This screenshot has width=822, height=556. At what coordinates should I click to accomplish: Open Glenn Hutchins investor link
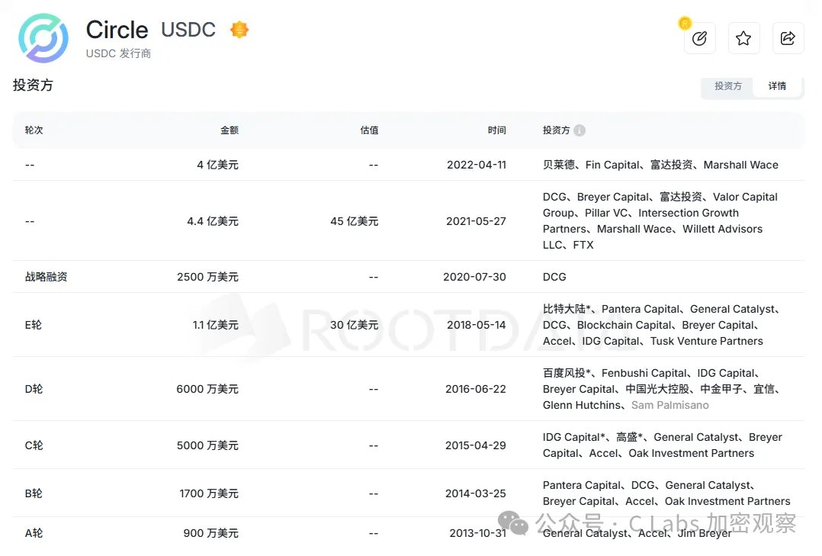point(581,406)
